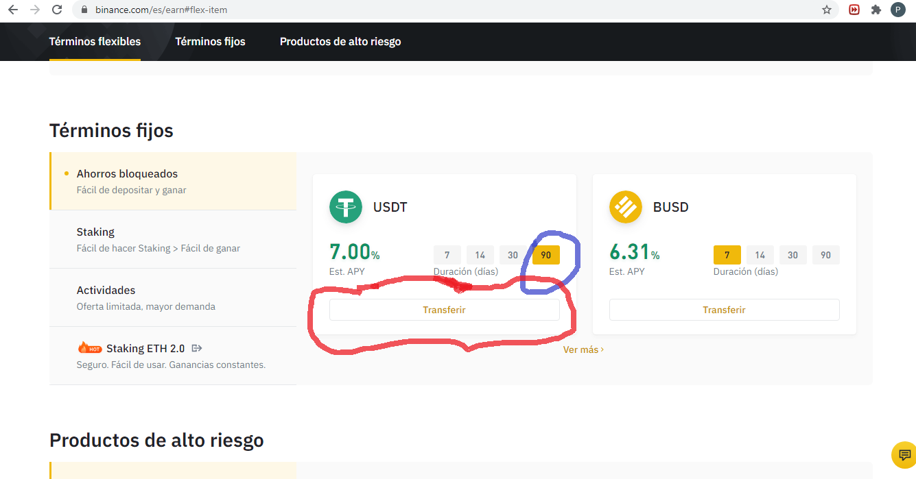The image size is (916, 479).
Task: Select Ahorros bloqueados in side menu
Action: [x=173, y=181]
